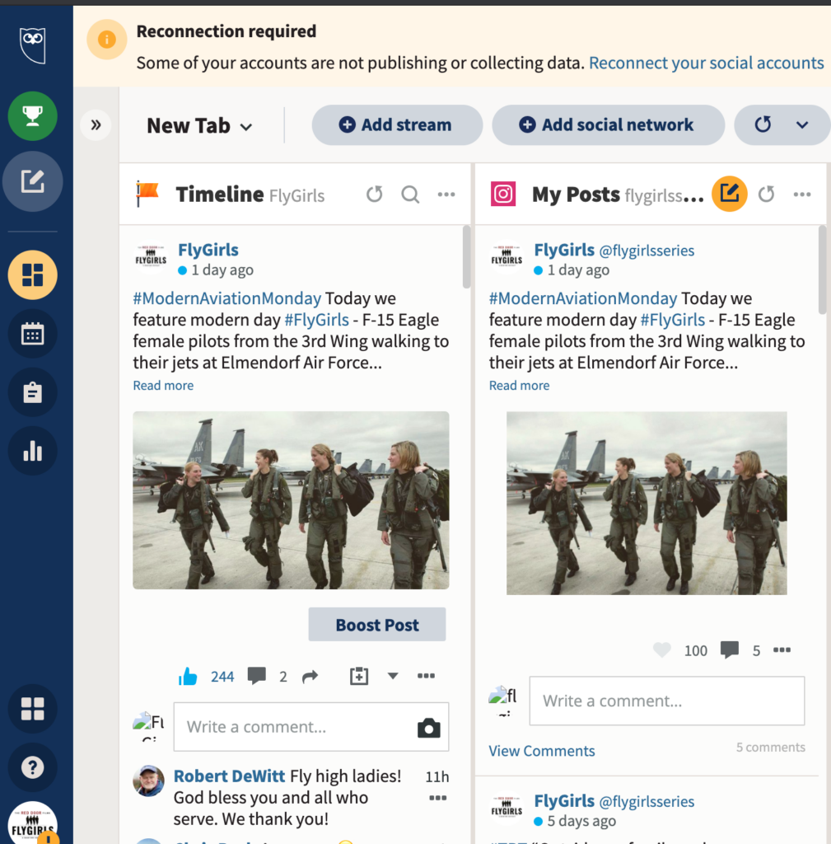This screenshot has width=831, height=844.
Task: Expand the collapsed side panel with double chevron
Action: pyautogui.click(x=96, y=125)
